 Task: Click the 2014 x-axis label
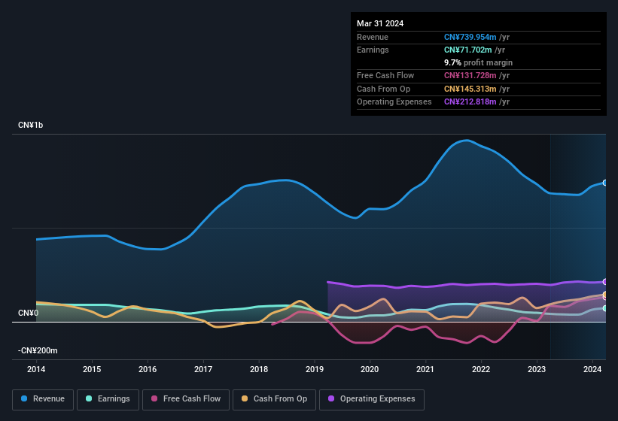[x=36, y=369]
